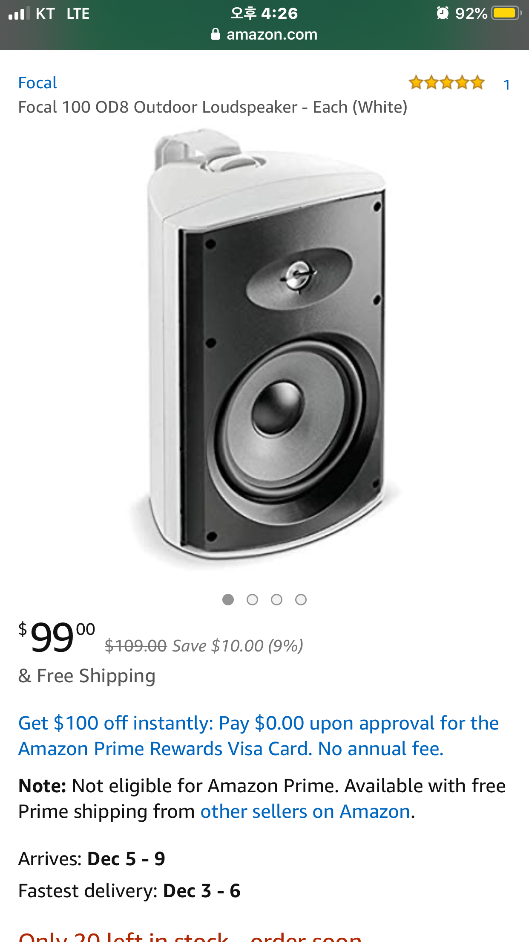Select the first image carousel dot
Screen dimensions: 529x942
point(228,600)
